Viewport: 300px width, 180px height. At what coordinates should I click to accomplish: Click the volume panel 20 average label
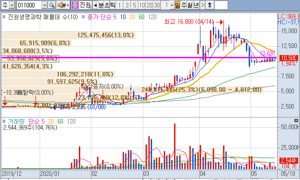pyautogui.click(x=51, y=121)
